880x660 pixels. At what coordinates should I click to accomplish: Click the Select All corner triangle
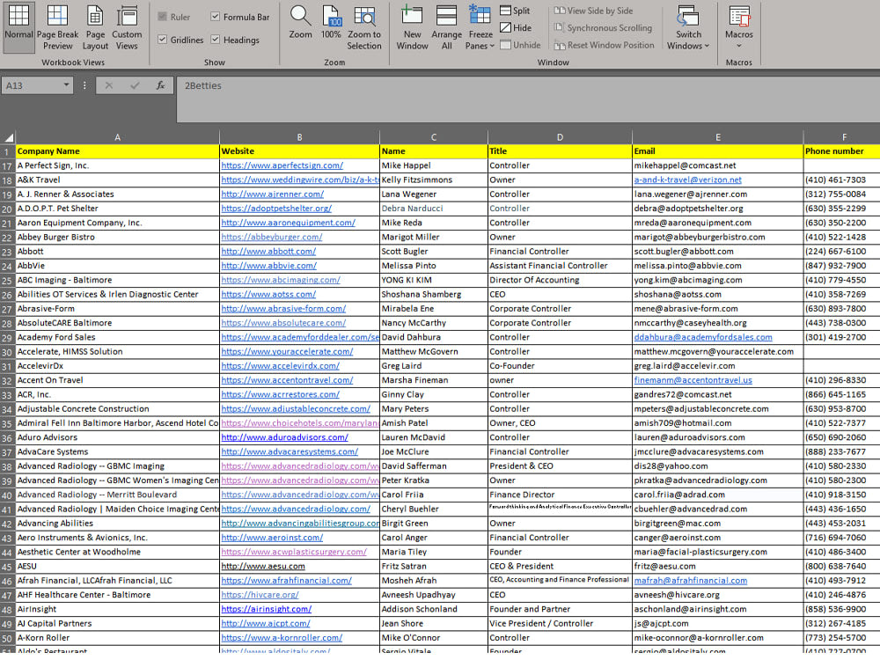tap(9, 137)
